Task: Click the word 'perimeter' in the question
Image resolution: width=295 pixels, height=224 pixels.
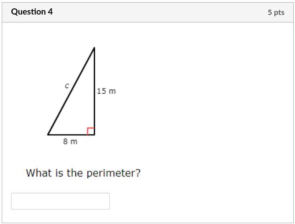Action: [x=111, y=173]
